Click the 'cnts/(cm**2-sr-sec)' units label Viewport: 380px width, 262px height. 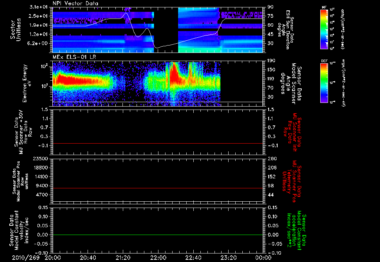coord(343,29)
